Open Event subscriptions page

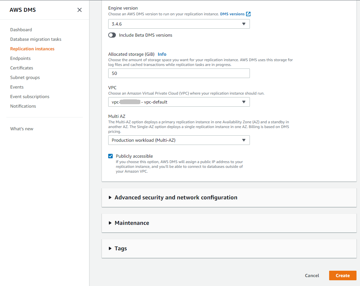(x=30, y=97)
